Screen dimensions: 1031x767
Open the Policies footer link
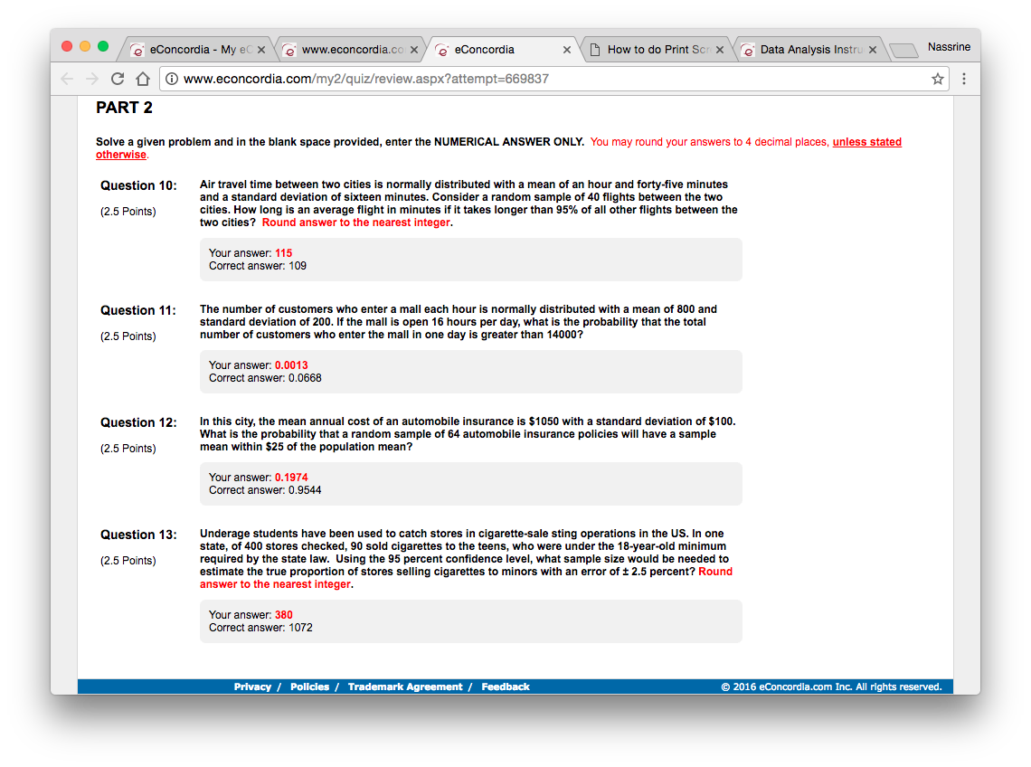[309, 687]
